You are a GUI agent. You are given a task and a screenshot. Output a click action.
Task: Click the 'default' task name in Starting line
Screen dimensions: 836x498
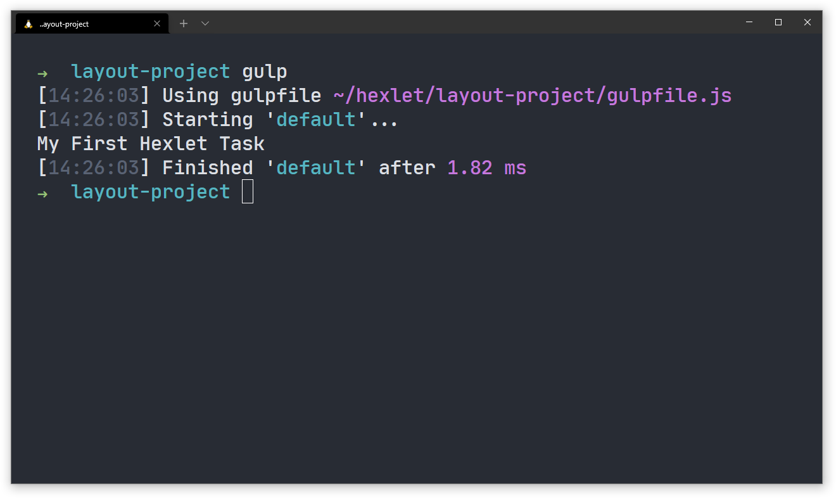[316, 119]
